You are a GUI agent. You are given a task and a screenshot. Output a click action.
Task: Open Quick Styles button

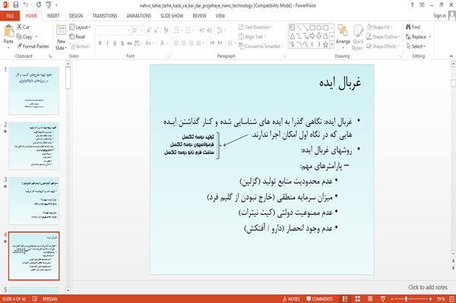pyautogui.click(x=358, y=37)
